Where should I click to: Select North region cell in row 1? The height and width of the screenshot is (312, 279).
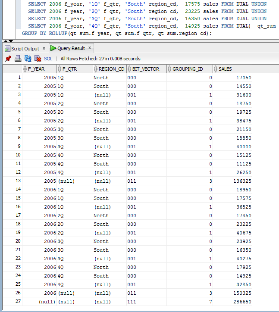click(110, 78)
